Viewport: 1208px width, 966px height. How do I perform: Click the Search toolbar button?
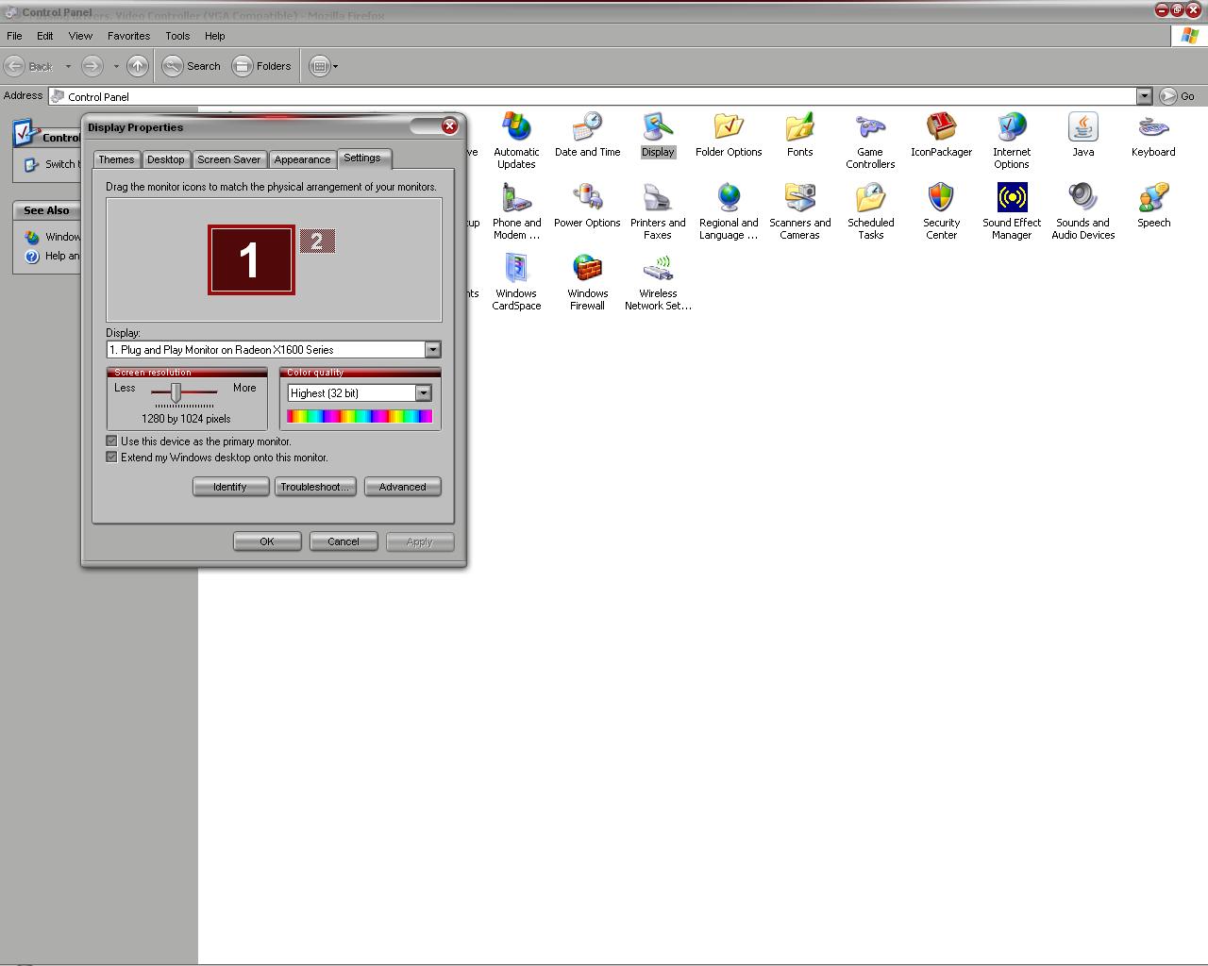click(192, 66)
